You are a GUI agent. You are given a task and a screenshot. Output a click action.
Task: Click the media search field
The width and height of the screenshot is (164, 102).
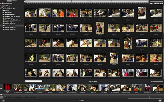pos(33,81)
